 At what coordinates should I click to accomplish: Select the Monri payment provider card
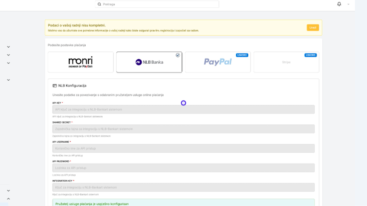[80, 62]
